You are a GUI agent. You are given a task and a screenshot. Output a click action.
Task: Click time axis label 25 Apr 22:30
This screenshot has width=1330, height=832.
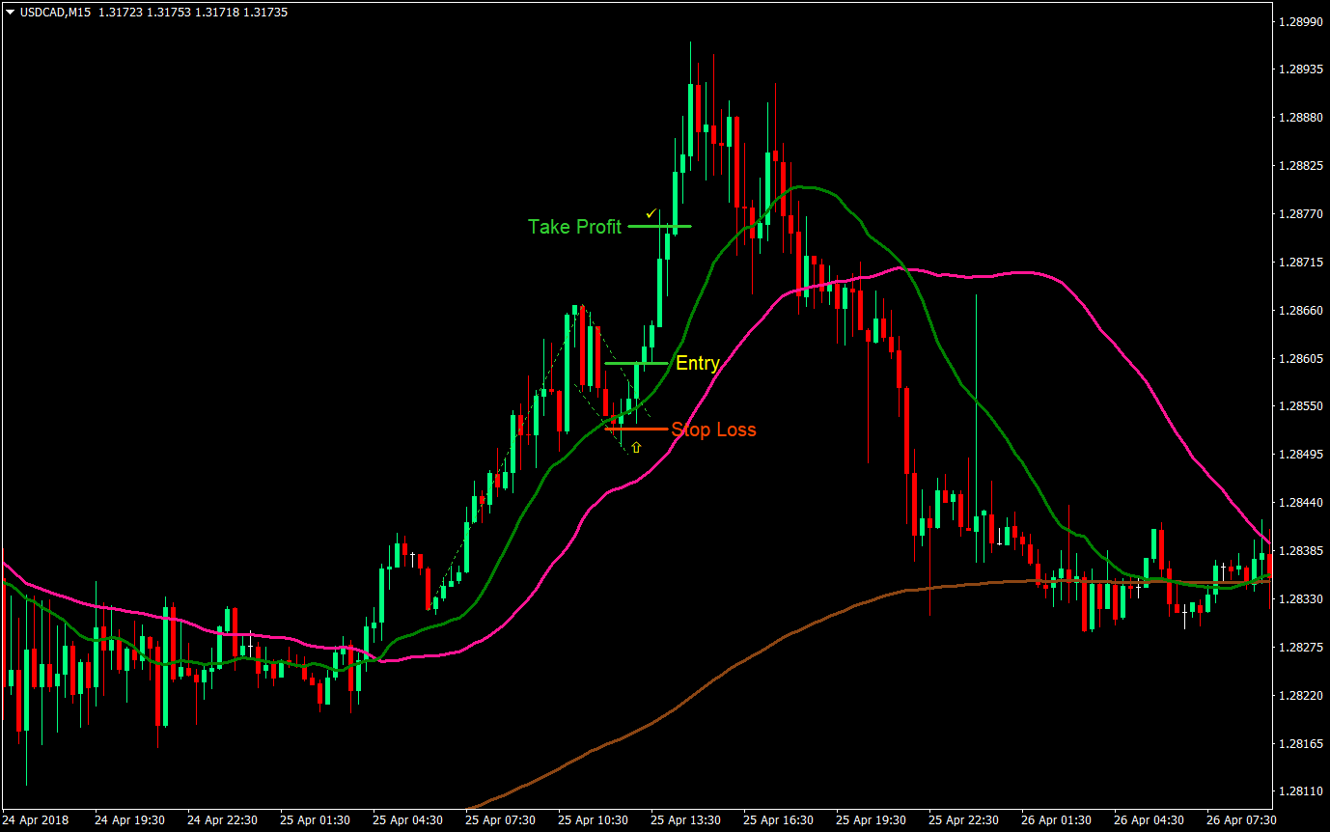coord(964,820)
